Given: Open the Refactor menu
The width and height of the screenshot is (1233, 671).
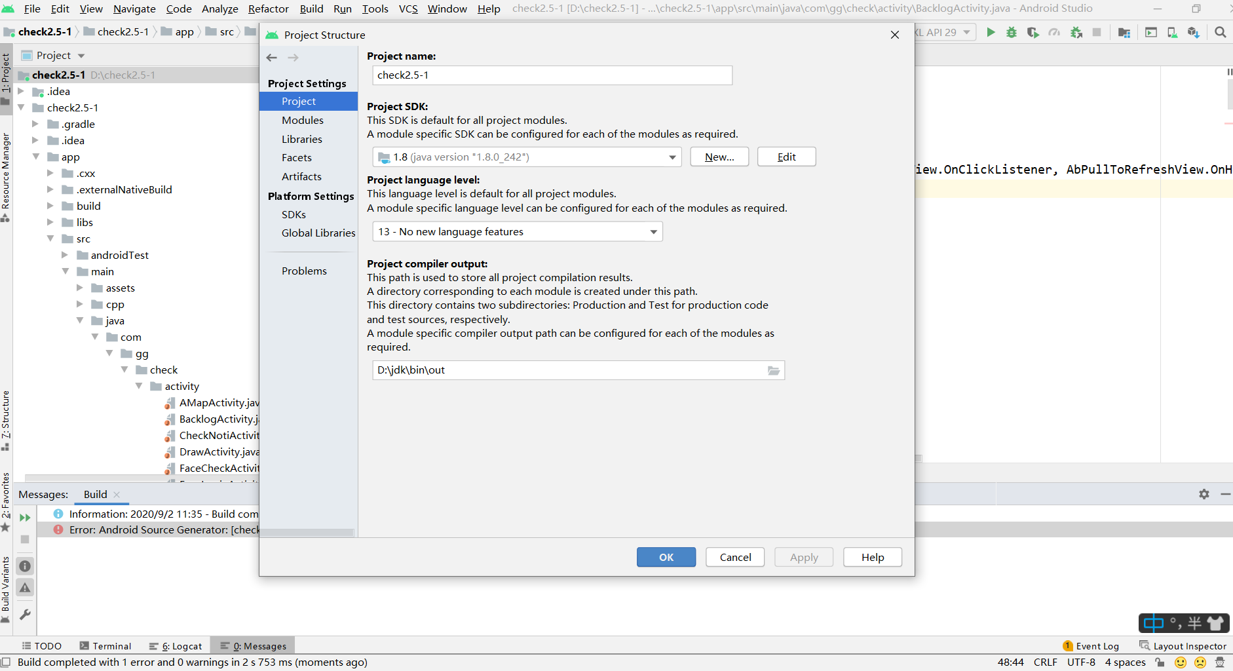Looking at the screenshot, I should point(269,9).
